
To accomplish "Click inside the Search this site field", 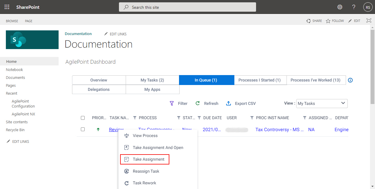I will coord(187,7).
